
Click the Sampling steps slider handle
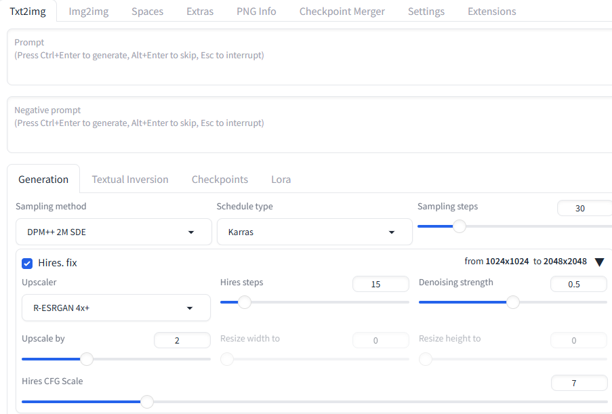[x=460, y=226]
